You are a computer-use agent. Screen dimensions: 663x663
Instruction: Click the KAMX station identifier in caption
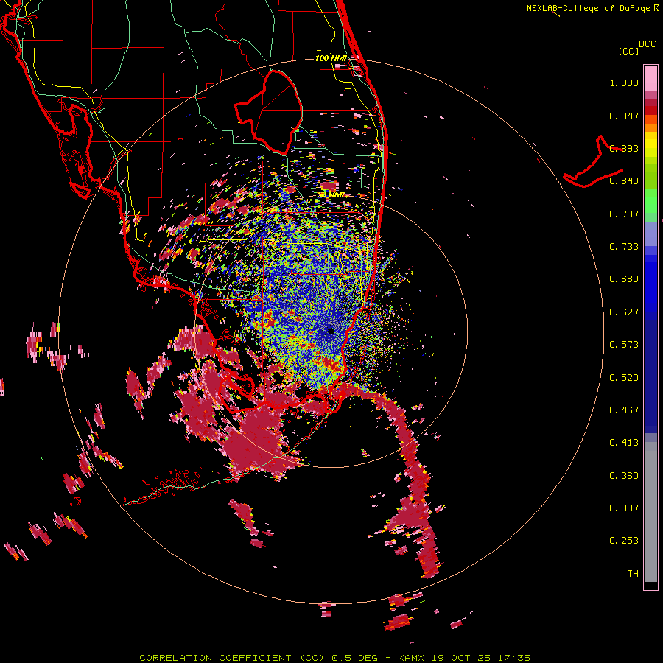coord(411,658)
